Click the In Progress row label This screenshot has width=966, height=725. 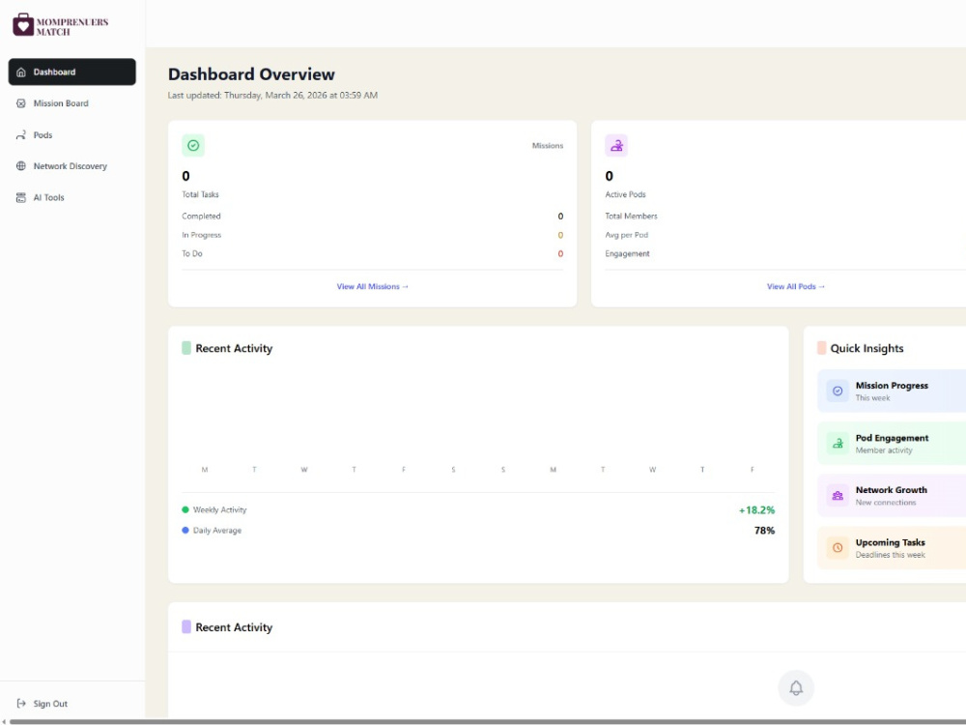[202, 235]
